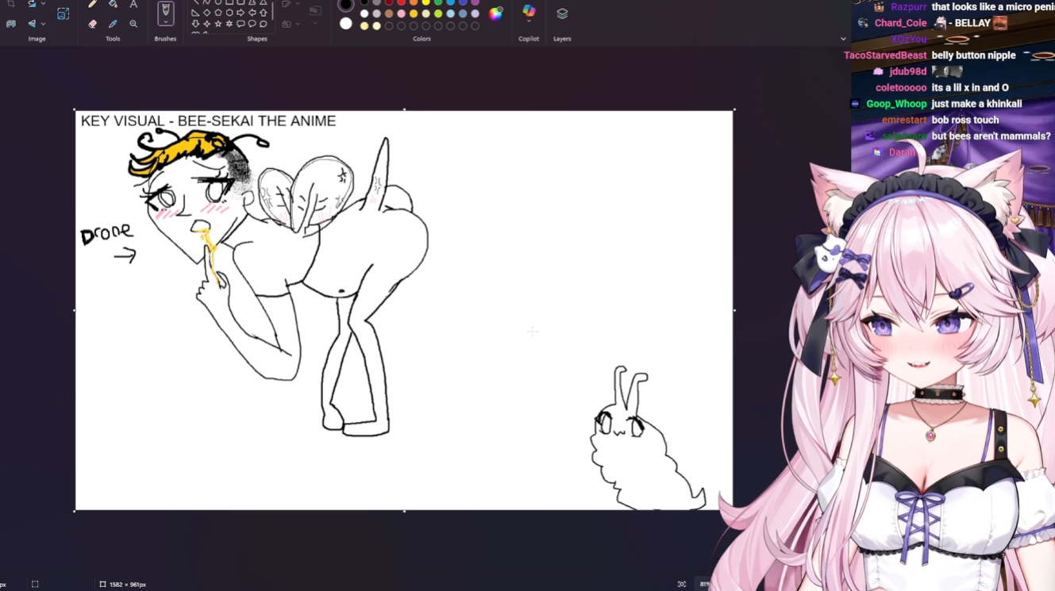
Task: Select the Color 1 black circle
Action: pos(346,5)
